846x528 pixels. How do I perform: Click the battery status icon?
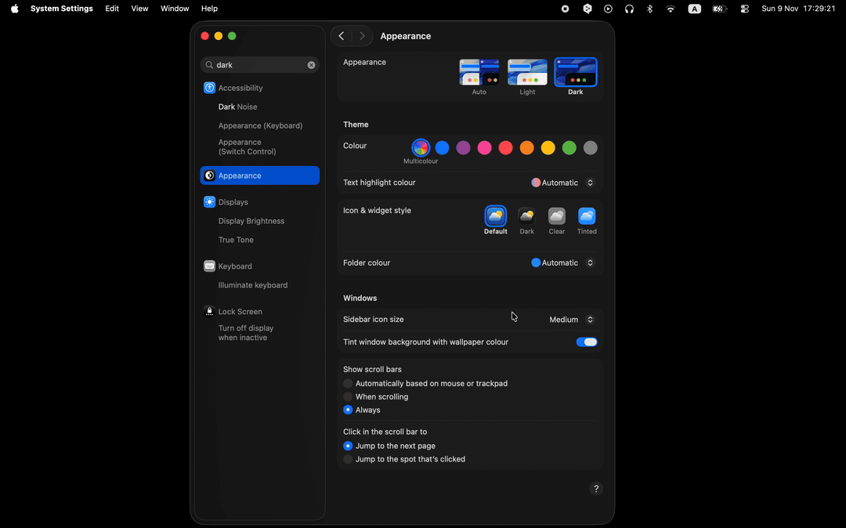[x=719, y=9]
